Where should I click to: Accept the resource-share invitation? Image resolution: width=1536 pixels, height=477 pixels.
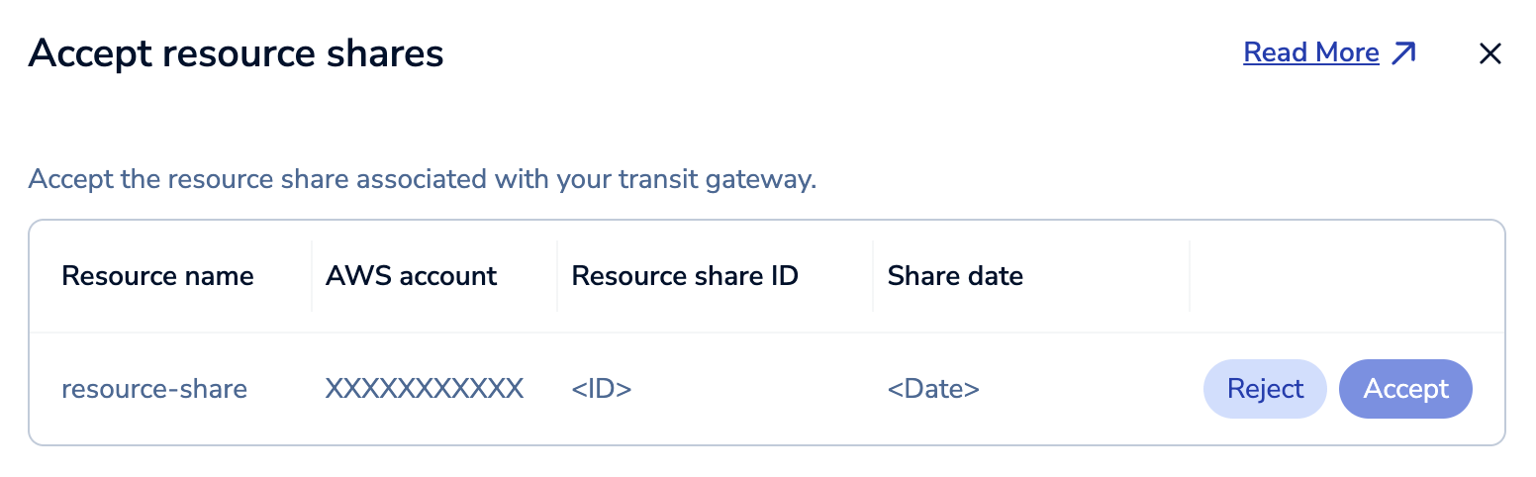(1405, 389)
